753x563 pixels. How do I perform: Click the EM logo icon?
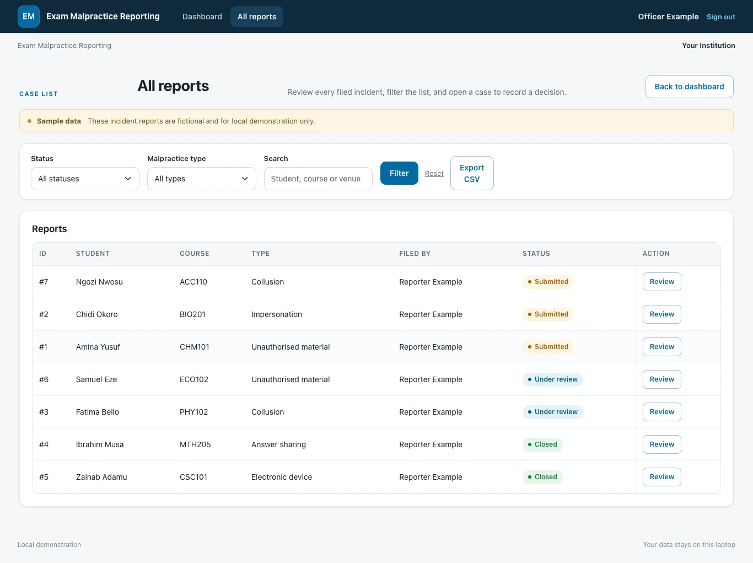click(x=29, y=17)
